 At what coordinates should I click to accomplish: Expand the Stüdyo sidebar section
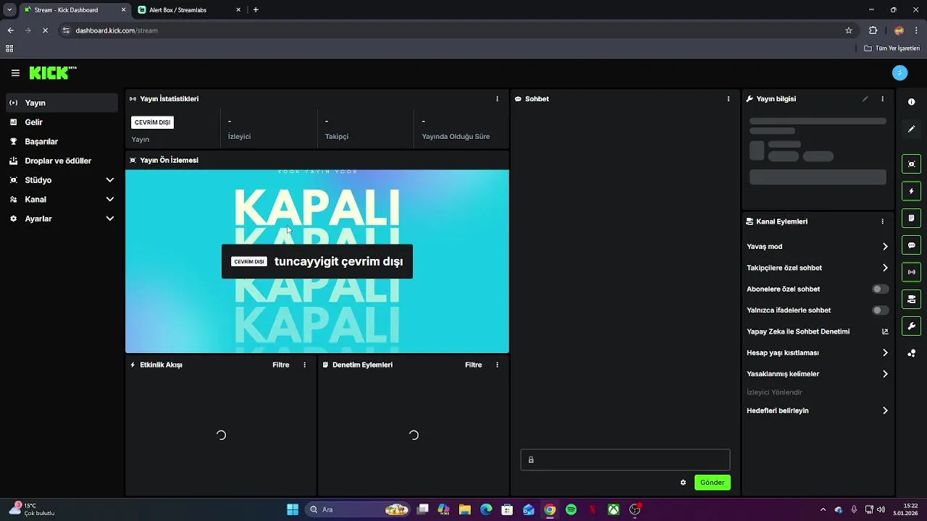(62, 180)
